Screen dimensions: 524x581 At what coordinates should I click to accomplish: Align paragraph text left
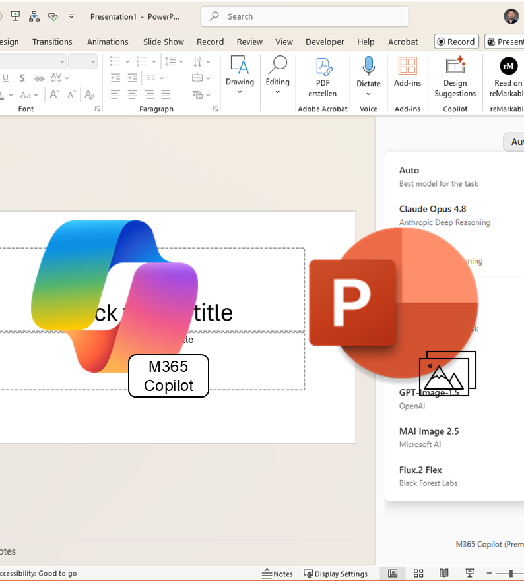click(115, 95)
